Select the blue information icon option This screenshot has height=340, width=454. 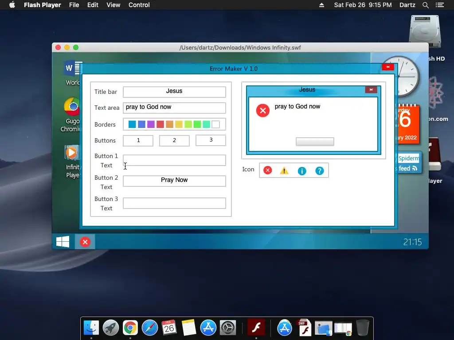point(301,171)
